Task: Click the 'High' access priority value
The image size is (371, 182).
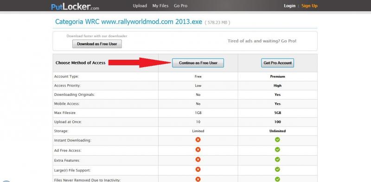Action: (277, 86)
